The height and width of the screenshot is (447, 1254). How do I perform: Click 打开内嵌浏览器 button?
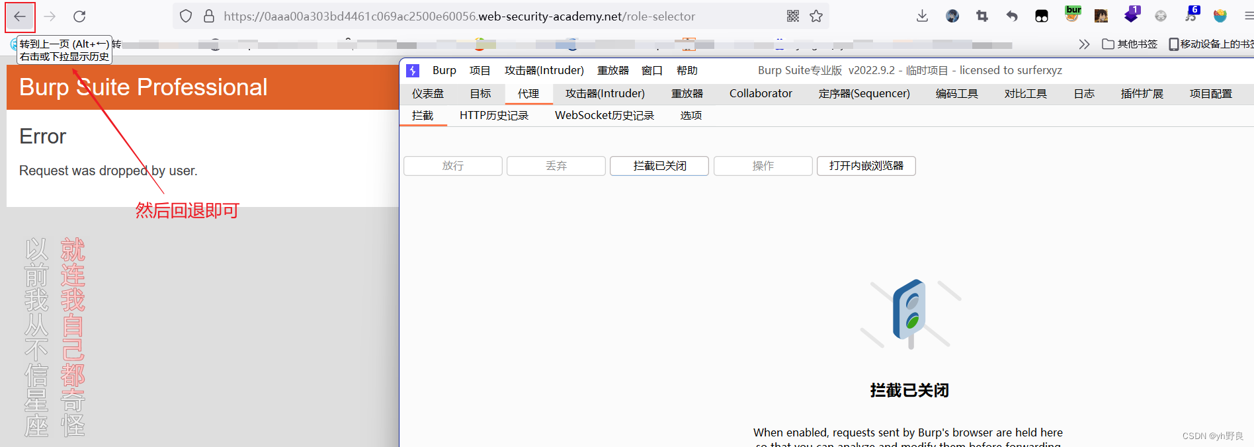click(866, 166)
